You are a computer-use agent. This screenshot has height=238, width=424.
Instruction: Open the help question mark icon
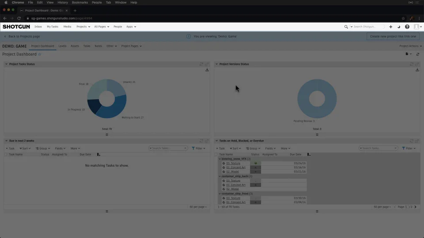coord(407,27)
